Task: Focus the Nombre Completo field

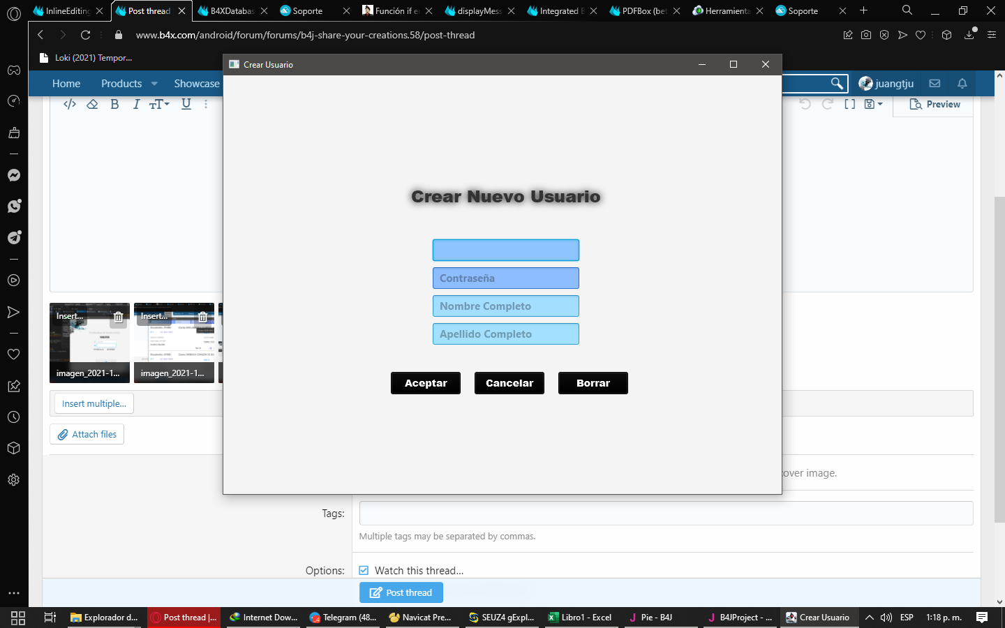Action: coord(506,306)
